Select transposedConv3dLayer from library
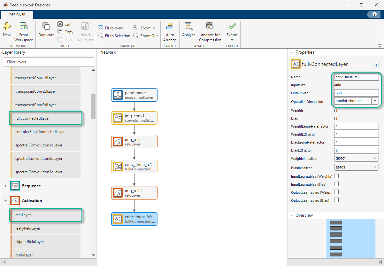 [46, 105]
